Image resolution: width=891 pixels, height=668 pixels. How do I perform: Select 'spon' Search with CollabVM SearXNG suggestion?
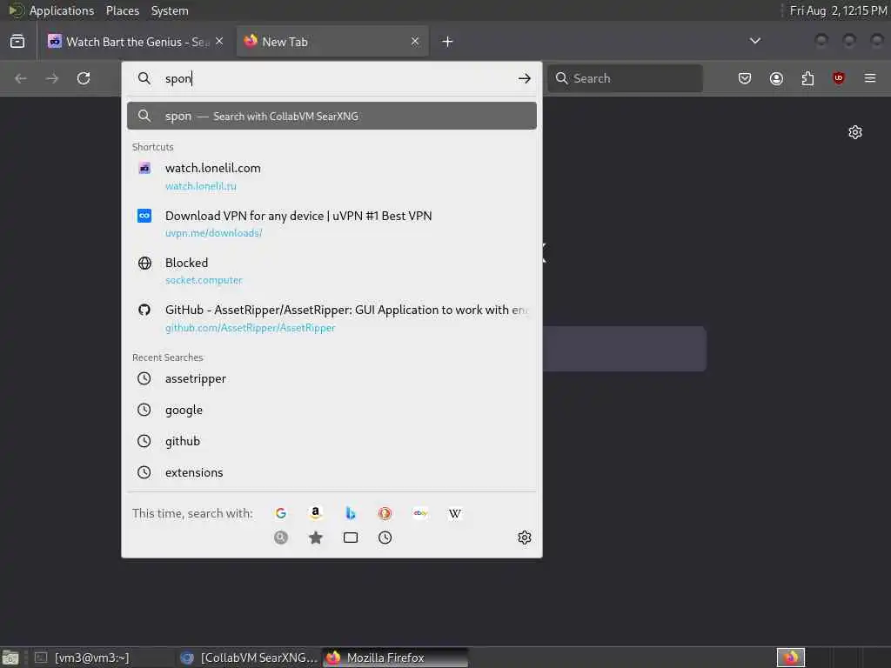click(x=332, y=116)
